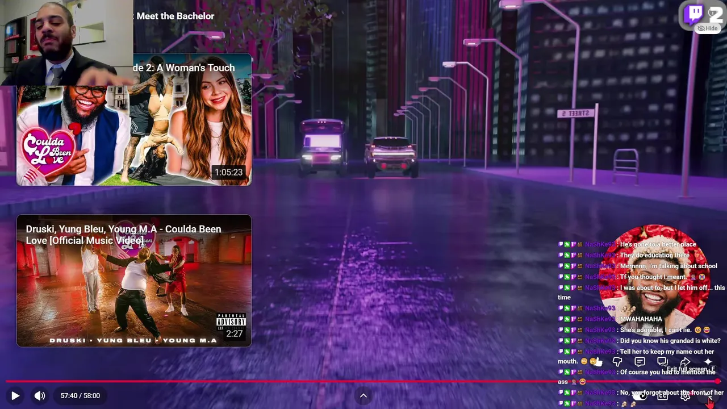Click the 2:27 duration badge

235,334
